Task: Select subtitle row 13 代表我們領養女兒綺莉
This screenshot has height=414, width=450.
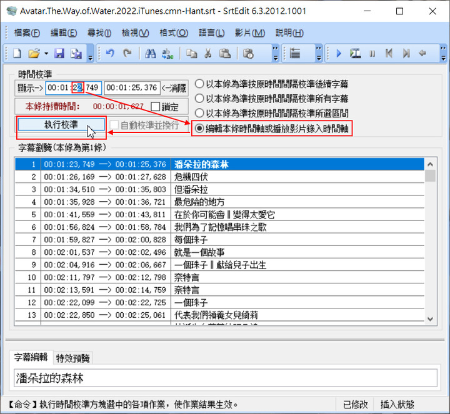Action: tap(219, 315)
